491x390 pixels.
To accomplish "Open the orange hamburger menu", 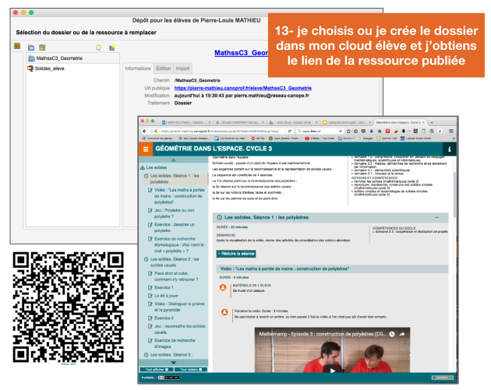I will pos(145,149).
